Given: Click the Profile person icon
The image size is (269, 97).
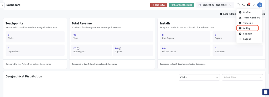Looking at the screenshot, I should [x=240, y=12].
